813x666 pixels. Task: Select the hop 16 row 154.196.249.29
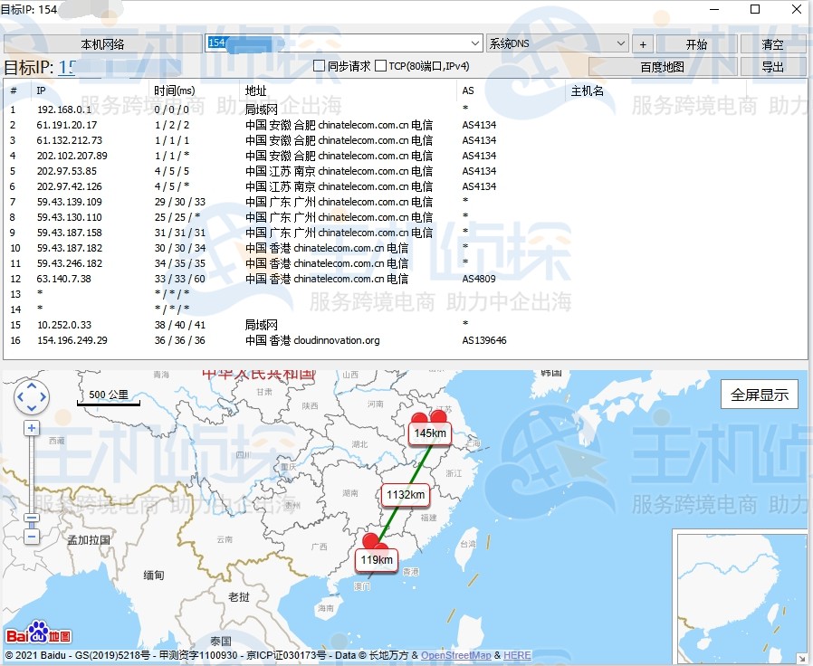(72, 340)
